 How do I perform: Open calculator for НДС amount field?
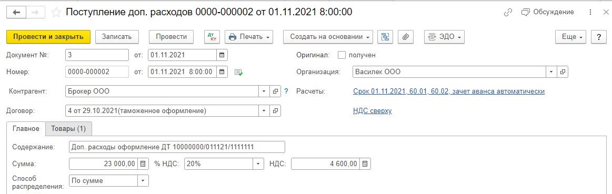click(365, 164)
